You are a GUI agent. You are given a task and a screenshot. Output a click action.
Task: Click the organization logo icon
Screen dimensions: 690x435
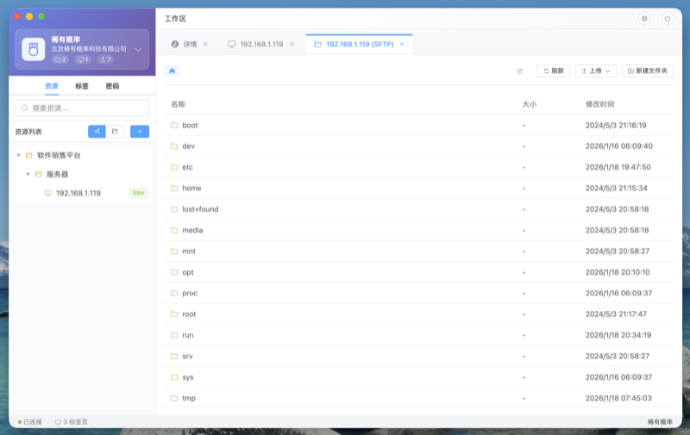(x=34, y=49)
